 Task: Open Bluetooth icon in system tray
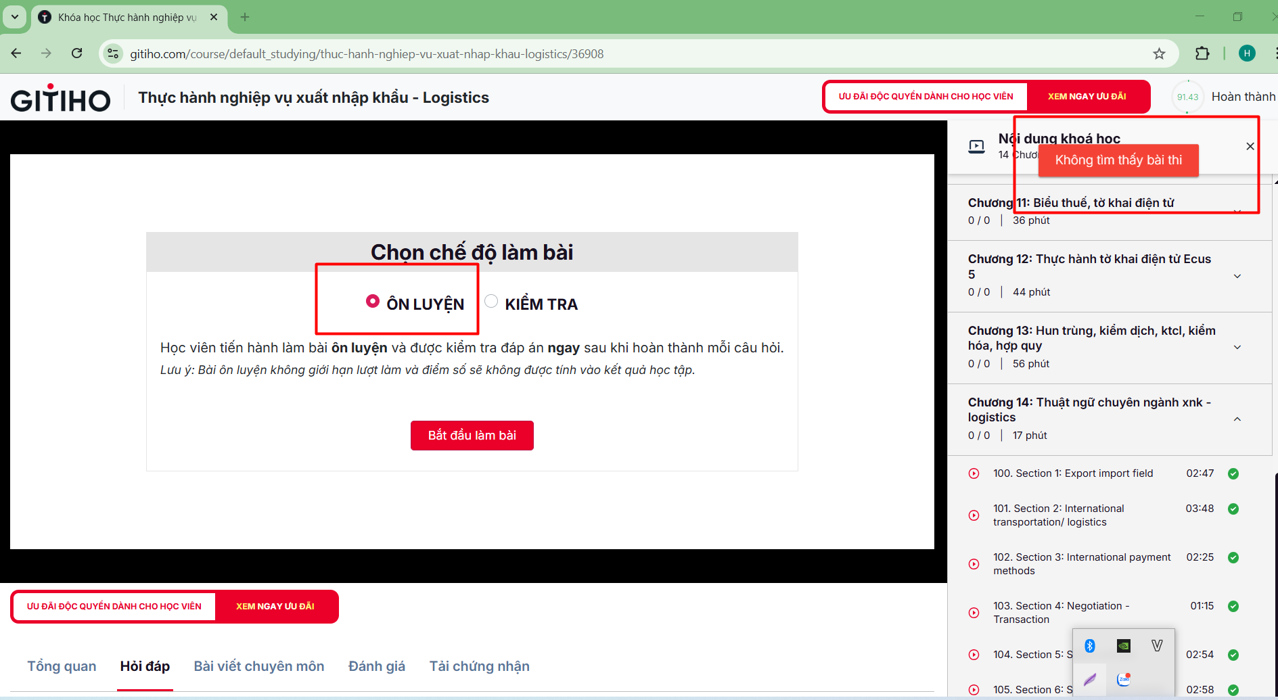click(x=1090, y=646)
